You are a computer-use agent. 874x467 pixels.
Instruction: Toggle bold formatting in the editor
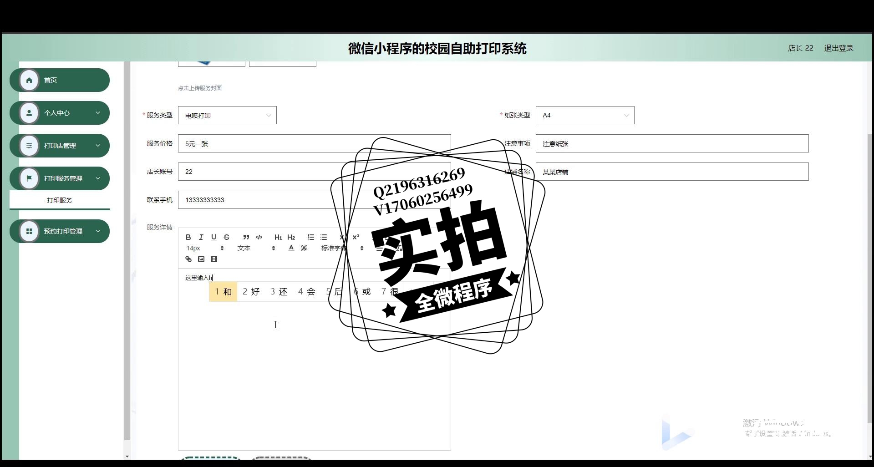tap(188, 237)
